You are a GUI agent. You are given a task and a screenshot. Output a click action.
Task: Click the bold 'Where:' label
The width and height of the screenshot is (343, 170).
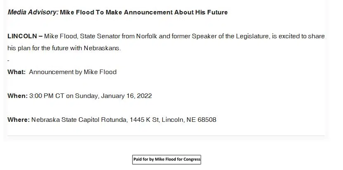[x=19, y=120]
